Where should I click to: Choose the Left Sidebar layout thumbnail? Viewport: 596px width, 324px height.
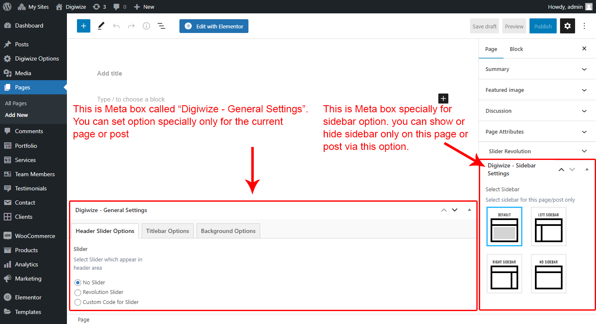click(x=549, y=227)
